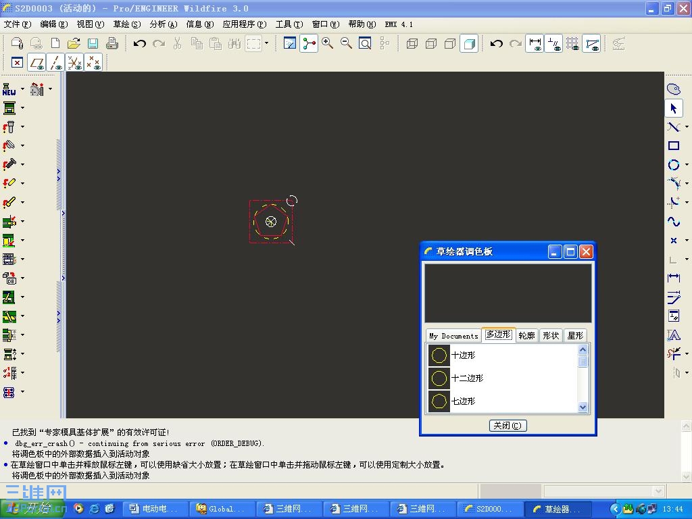This screenshot has width=692, height=519.
Task: Select the 七边形 shape in palette list
Action: pyautogui.click(x=503, y=401)
